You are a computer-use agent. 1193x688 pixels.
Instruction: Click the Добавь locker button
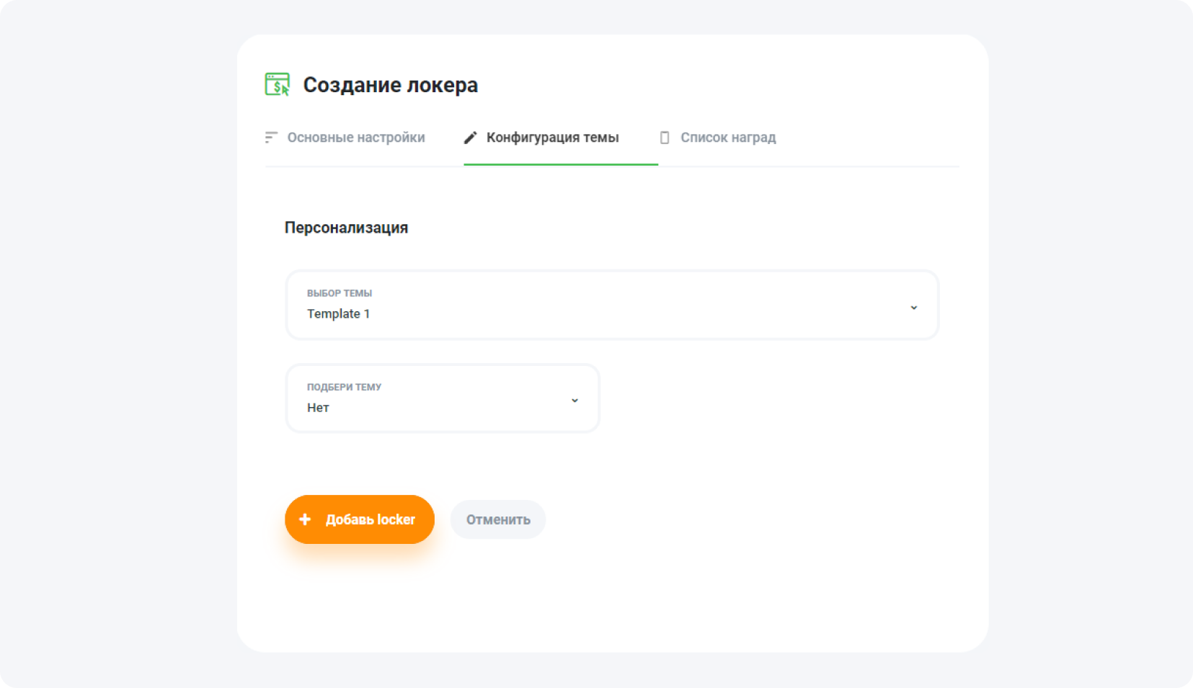pos(359,519)
